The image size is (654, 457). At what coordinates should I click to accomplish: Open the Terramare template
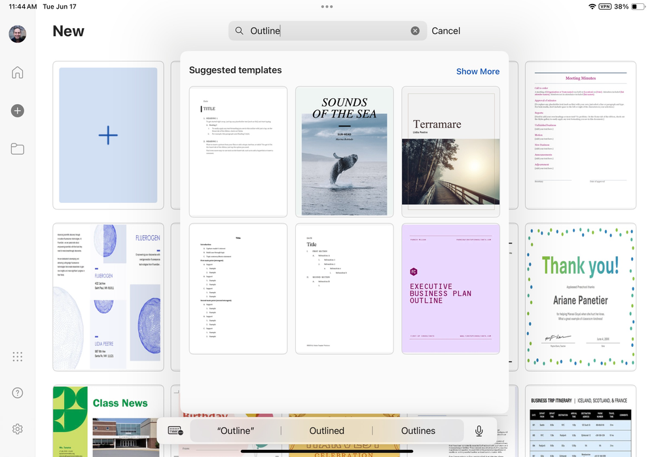point(450,152)
